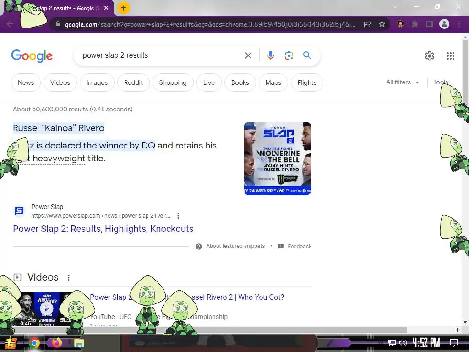Open the Videos section options menu
469x352 pixels.
click(x=69, y=278)
